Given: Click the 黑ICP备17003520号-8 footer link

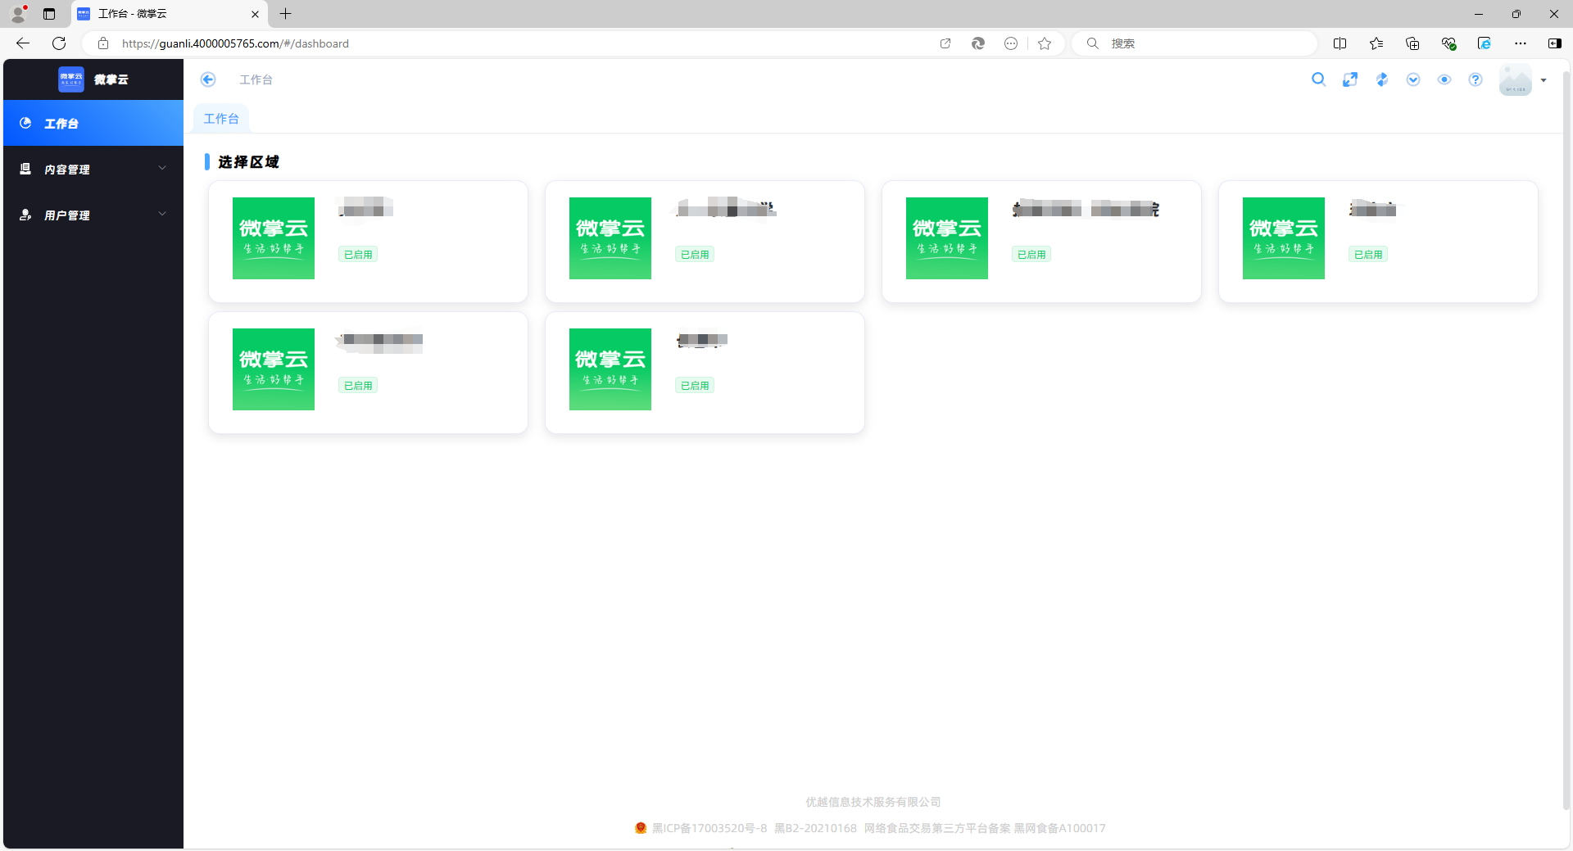Looking at the screenshot, I should point(709,828).
